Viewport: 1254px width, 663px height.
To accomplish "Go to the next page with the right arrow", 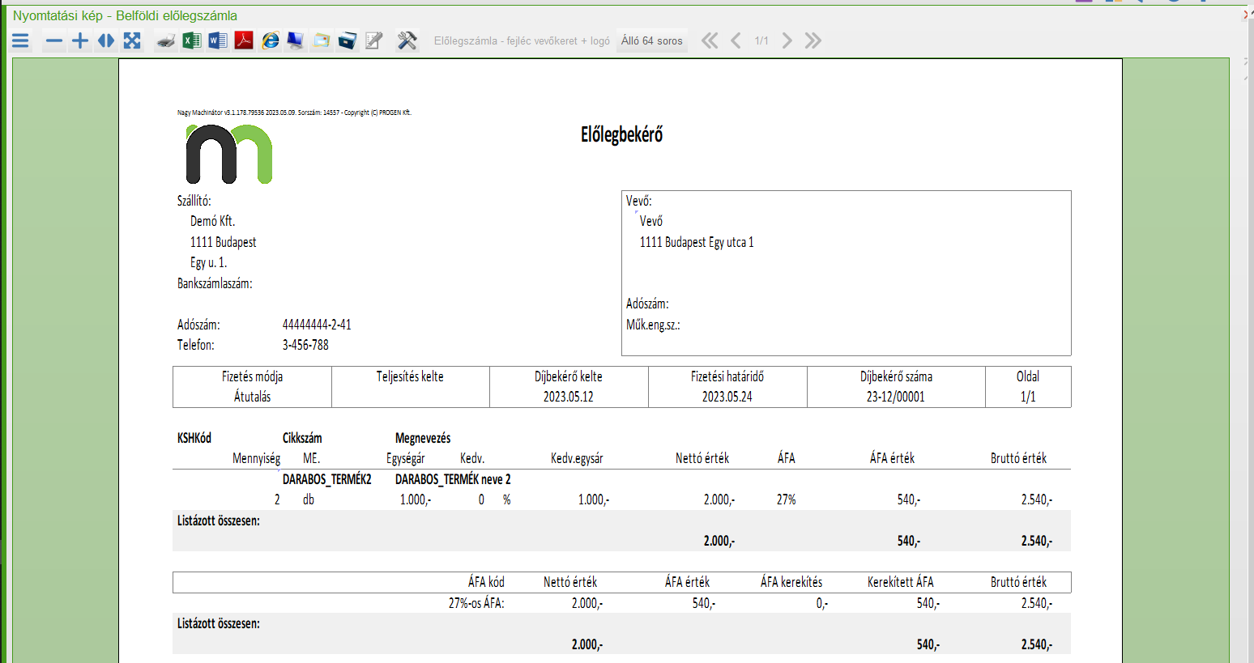I will (x=787, y=40).
